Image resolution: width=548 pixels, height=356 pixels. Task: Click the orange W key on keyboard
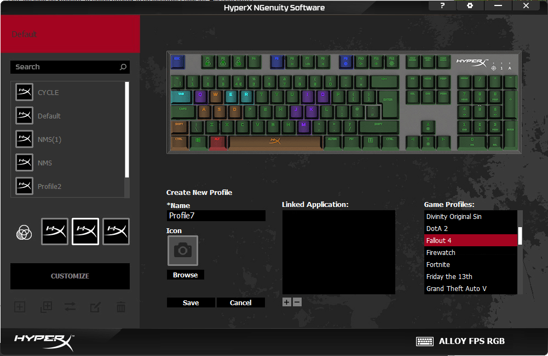tap(215, 97)
